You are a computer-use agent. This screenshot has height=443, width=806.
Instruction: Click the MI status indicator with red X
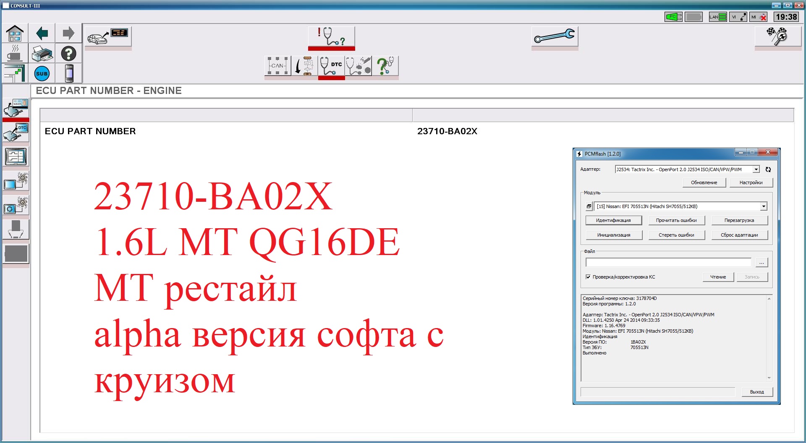(x=759, y=17)
